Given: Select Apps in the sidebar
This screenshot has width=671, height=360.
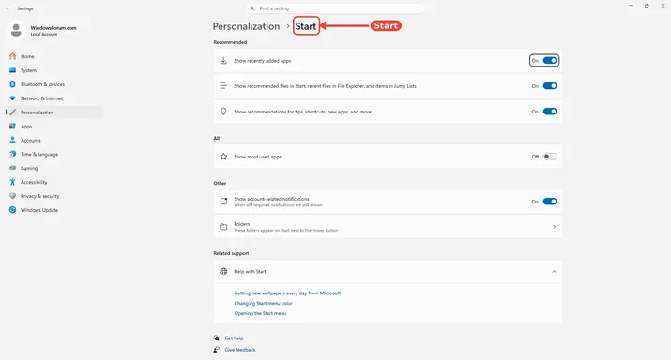Looking at the screenshot, I should [26, 127].
